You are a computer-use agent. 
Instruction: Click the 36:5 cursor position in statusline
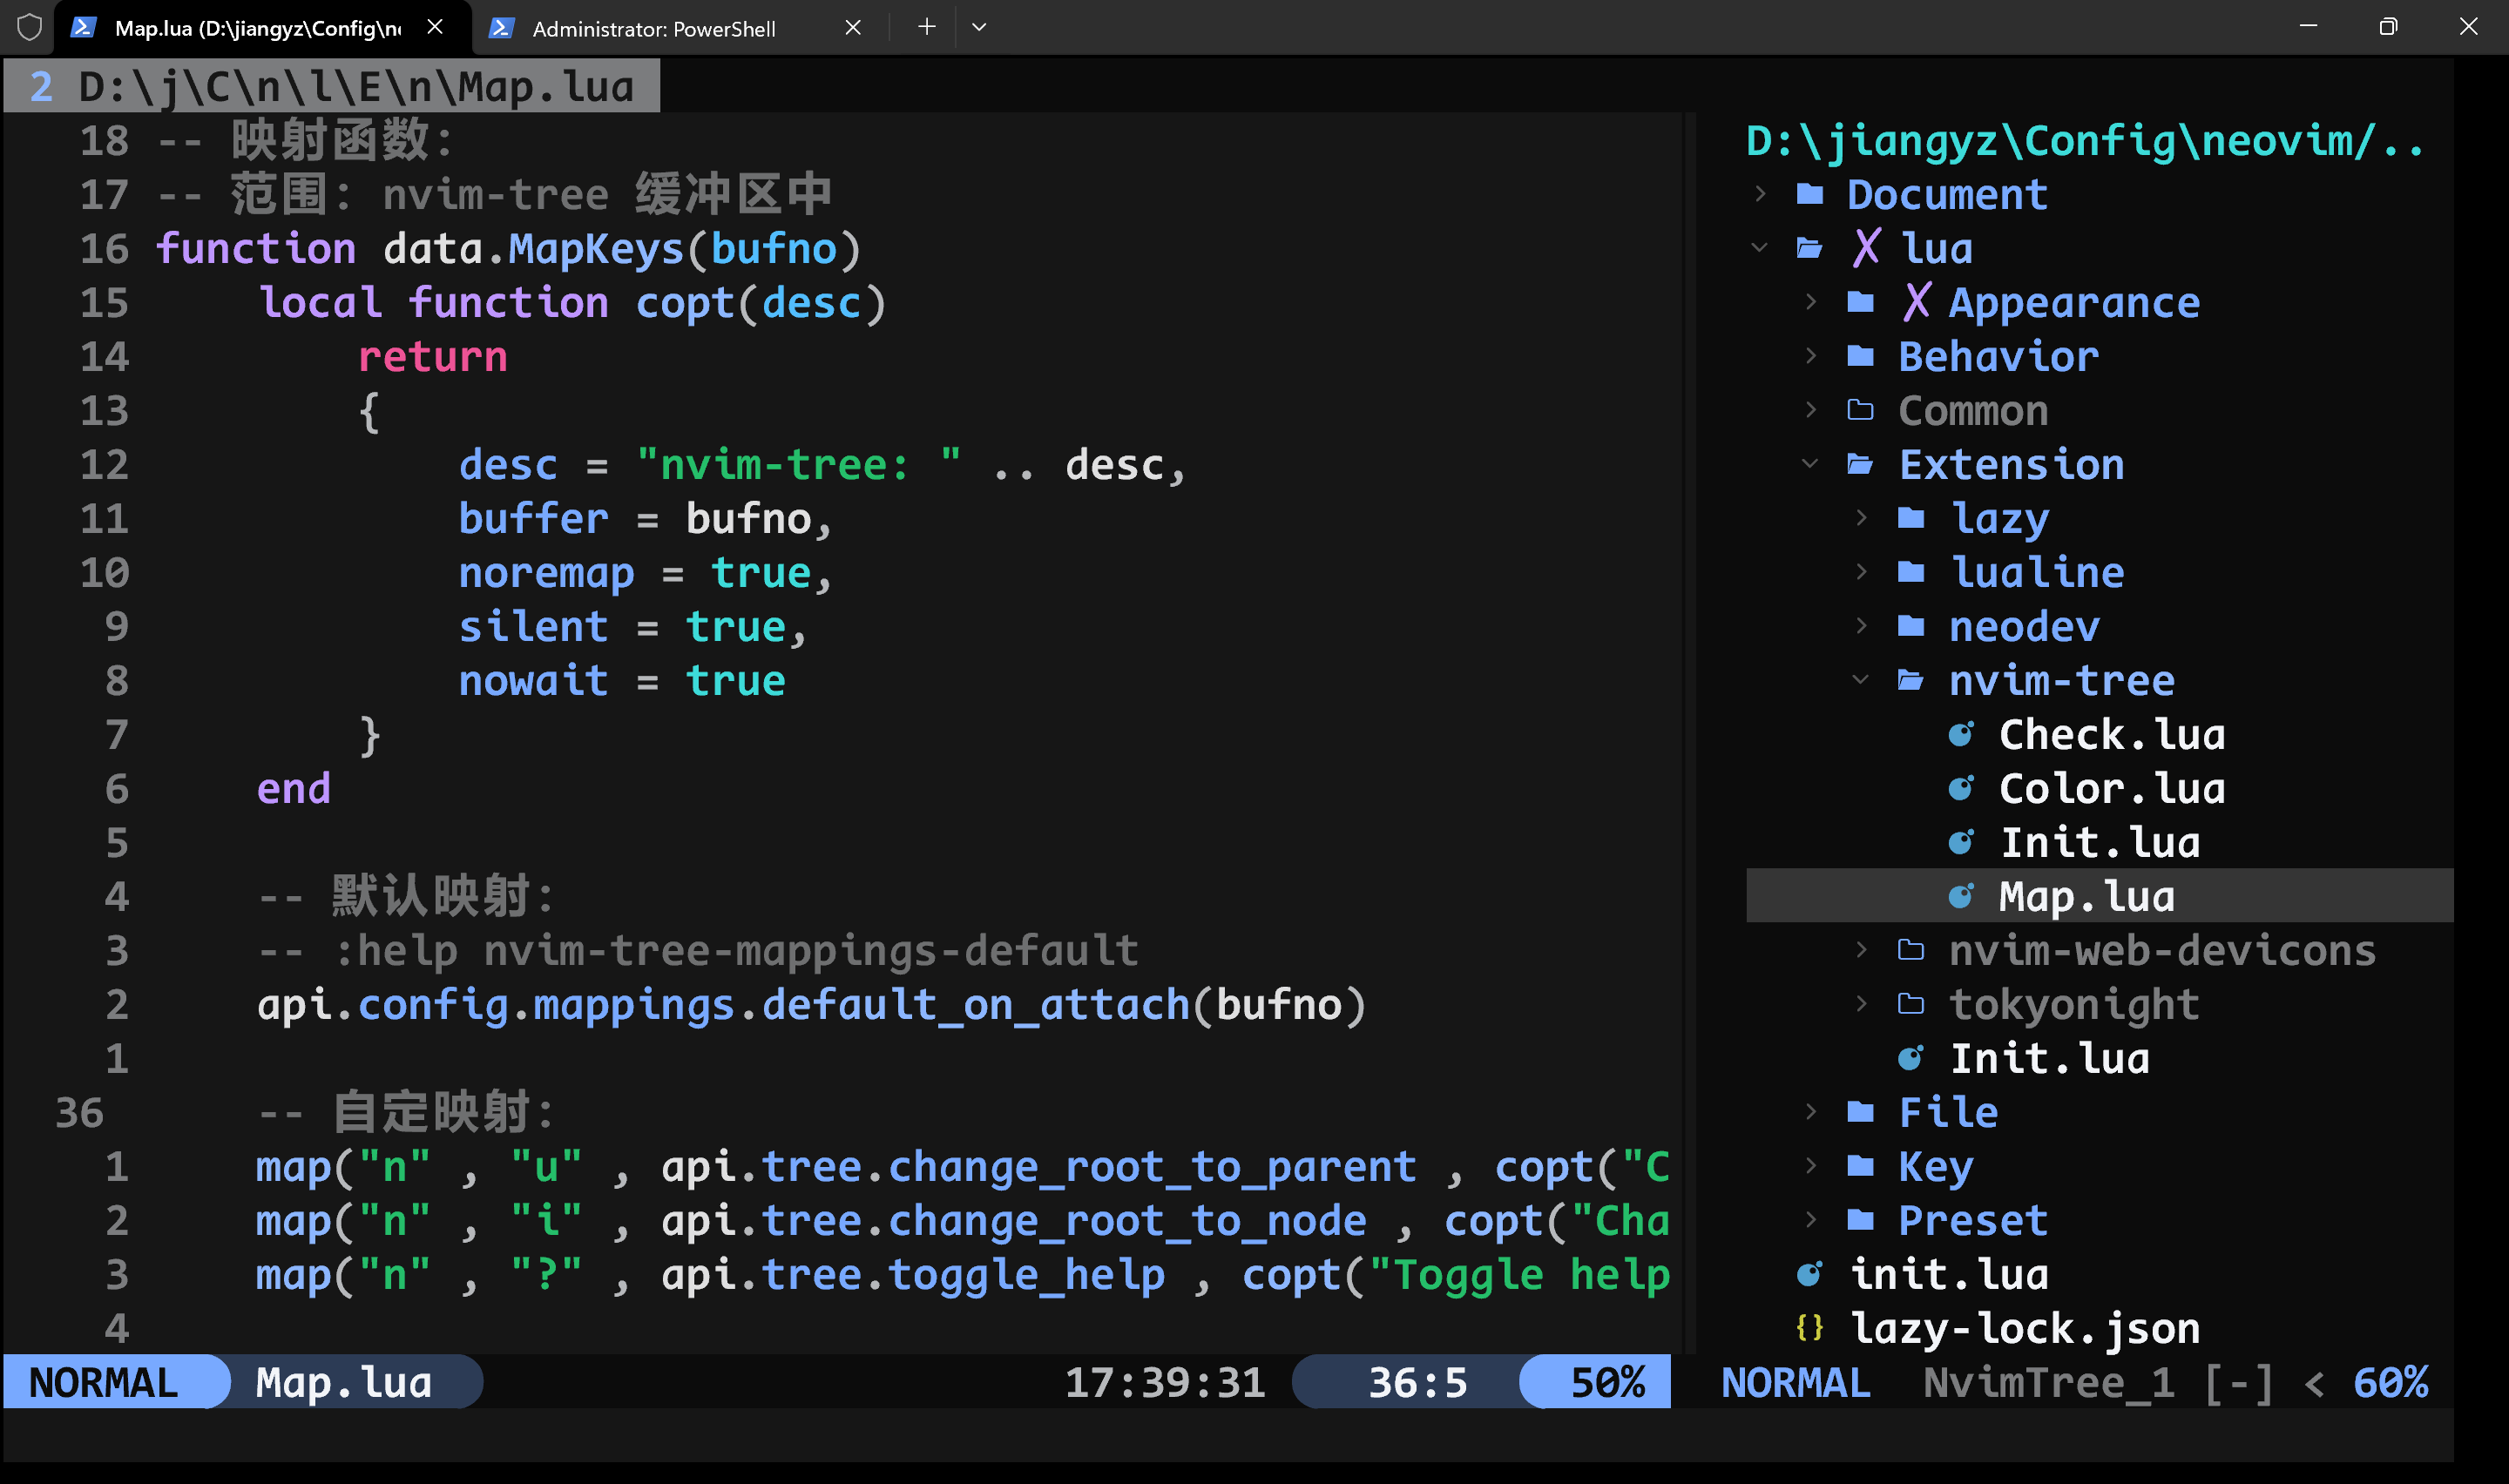pyautogui.click(x=1417, y=1382)
